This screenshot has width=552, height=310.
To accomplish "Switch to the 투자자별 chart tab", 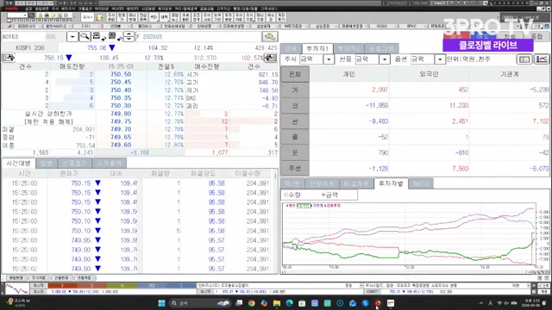I will coord(391,183).
